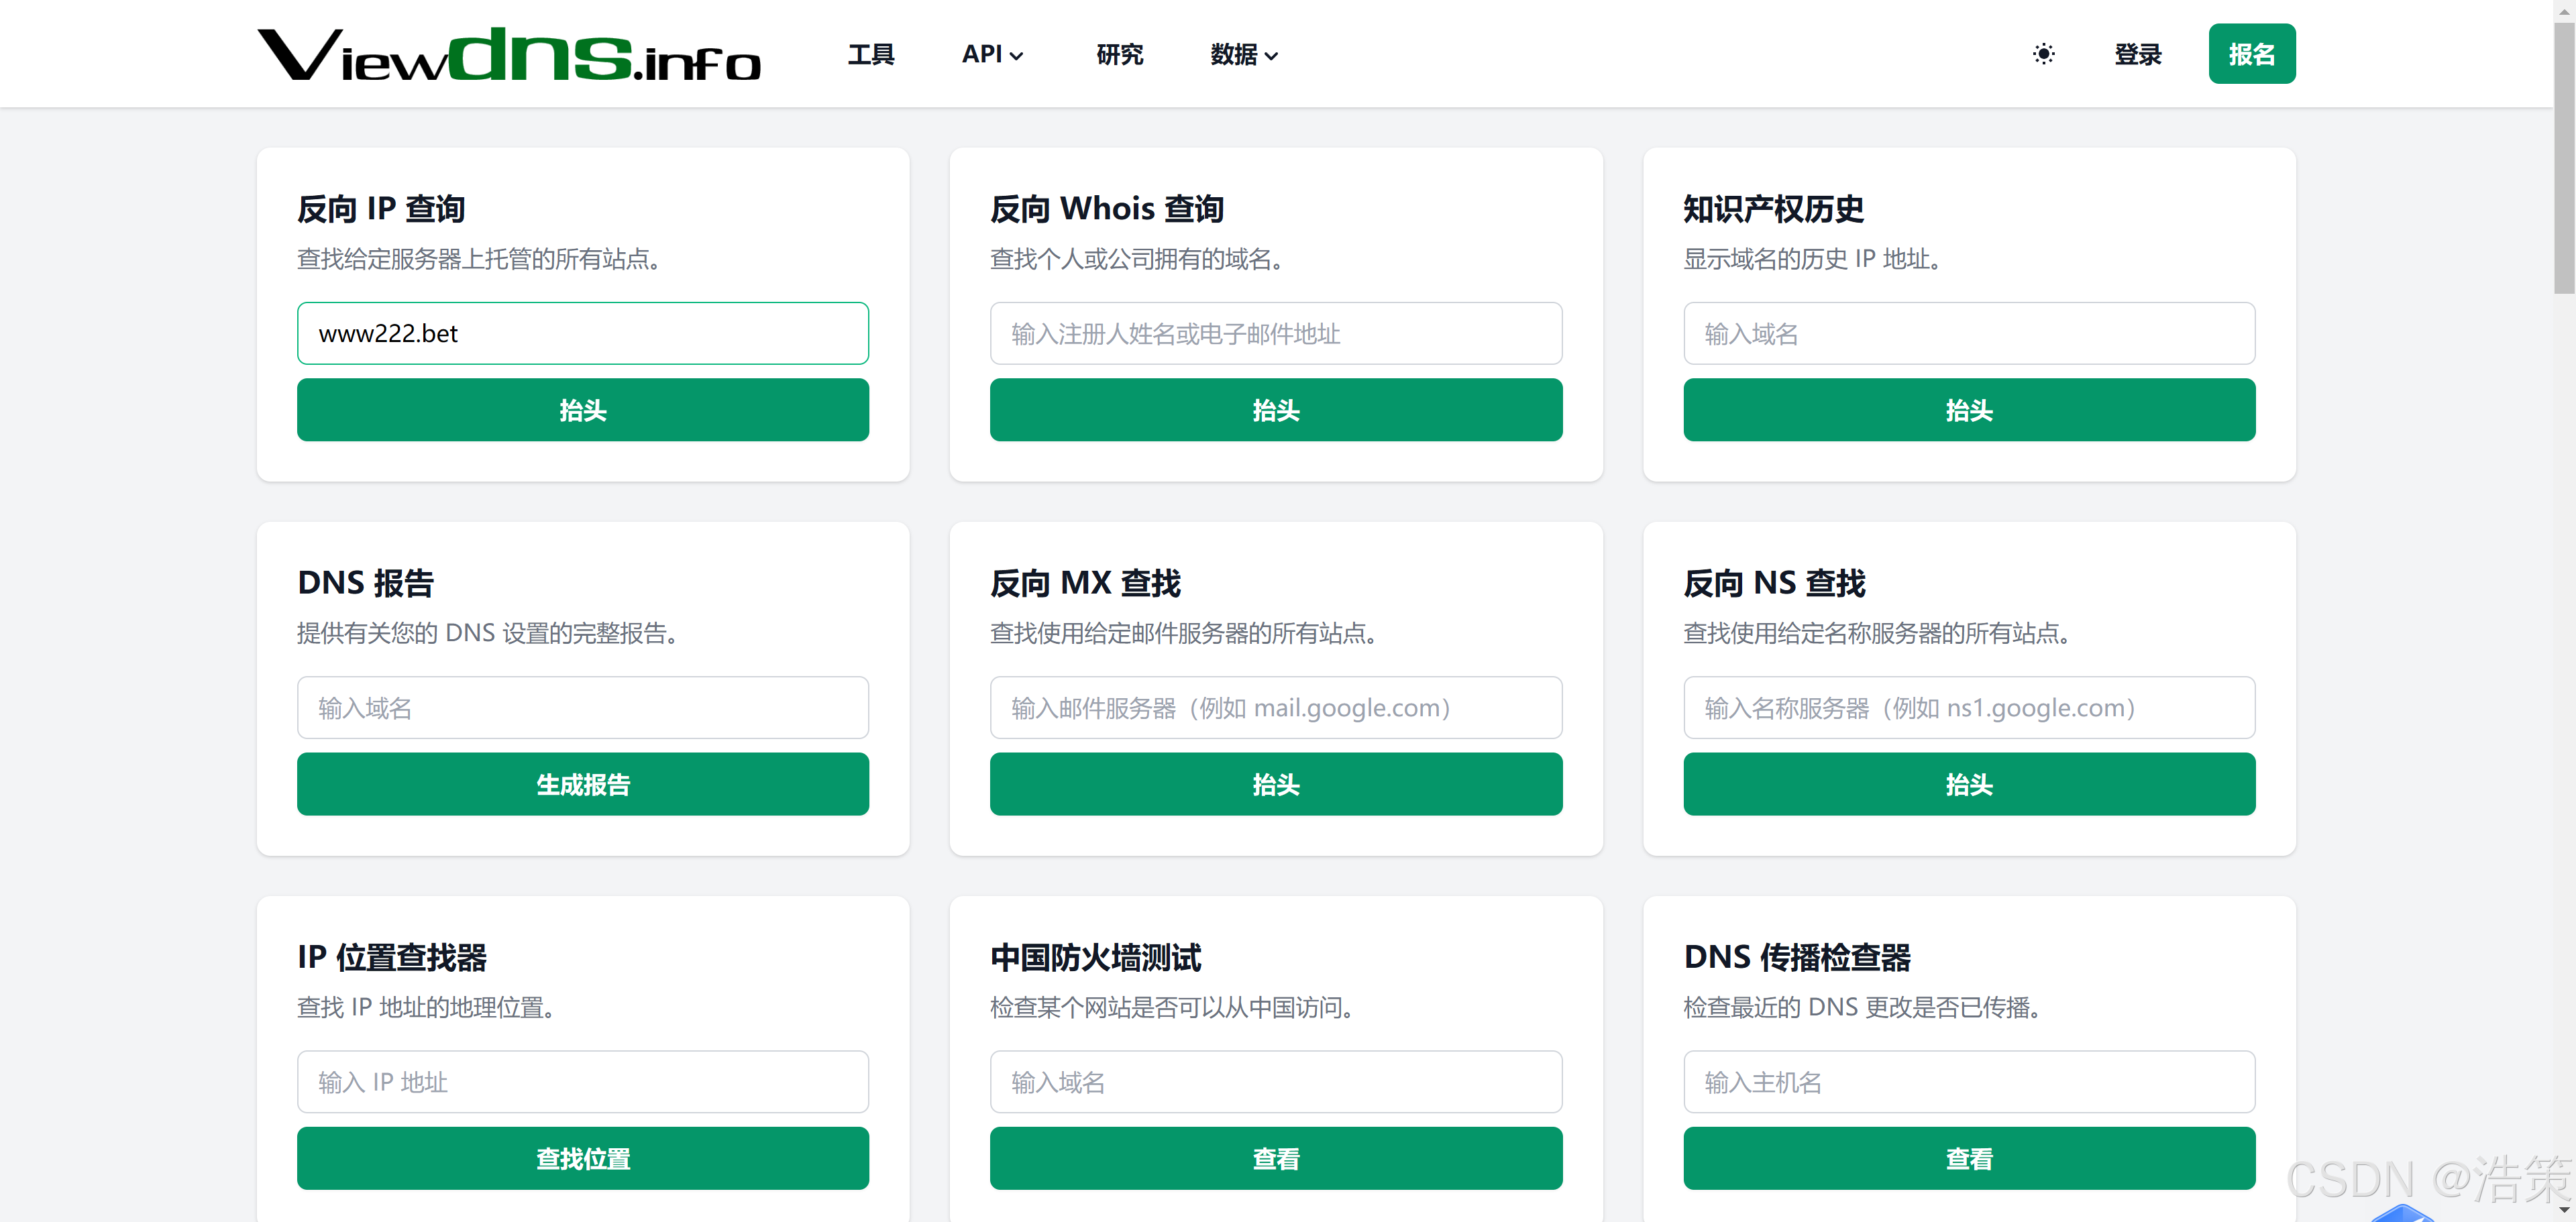Focus the 反向 MX 查找 mail server input
Viewport: 2576px width, 1222px height.
click(1276, 707)
